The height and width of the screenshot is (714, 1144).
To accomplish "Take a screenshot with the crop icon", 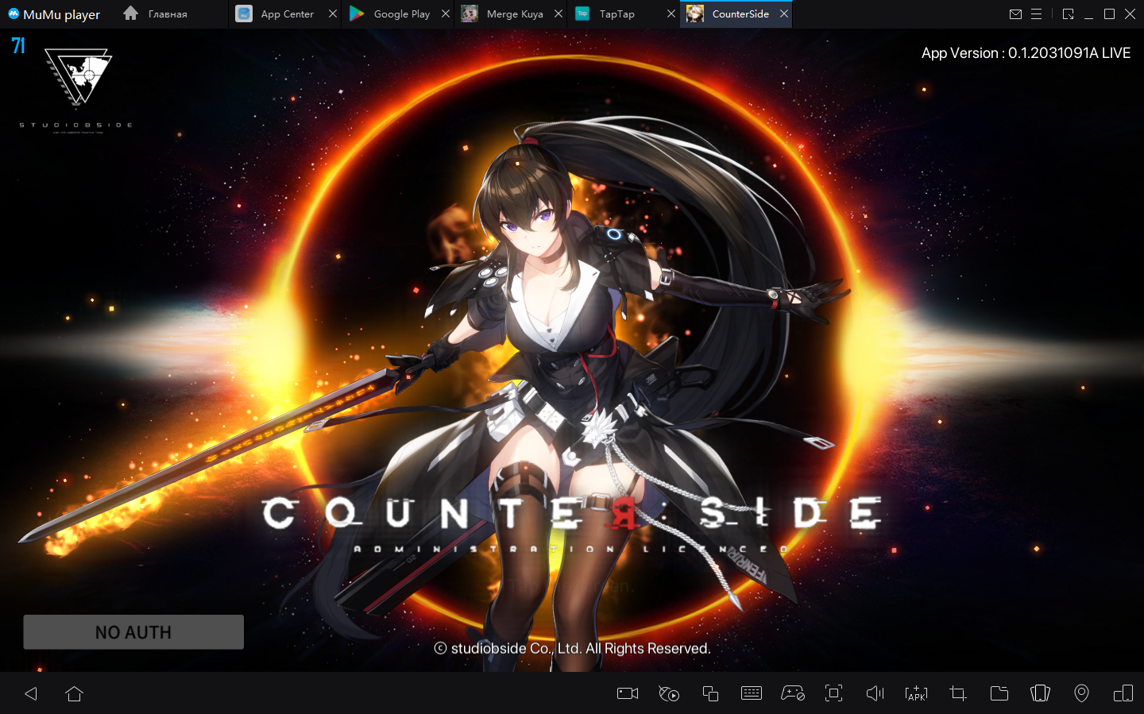I will [x=958, y=693].
